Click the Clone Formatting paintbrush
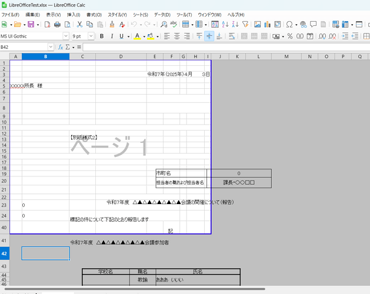The image size is (370, 294). coord(112,24)
